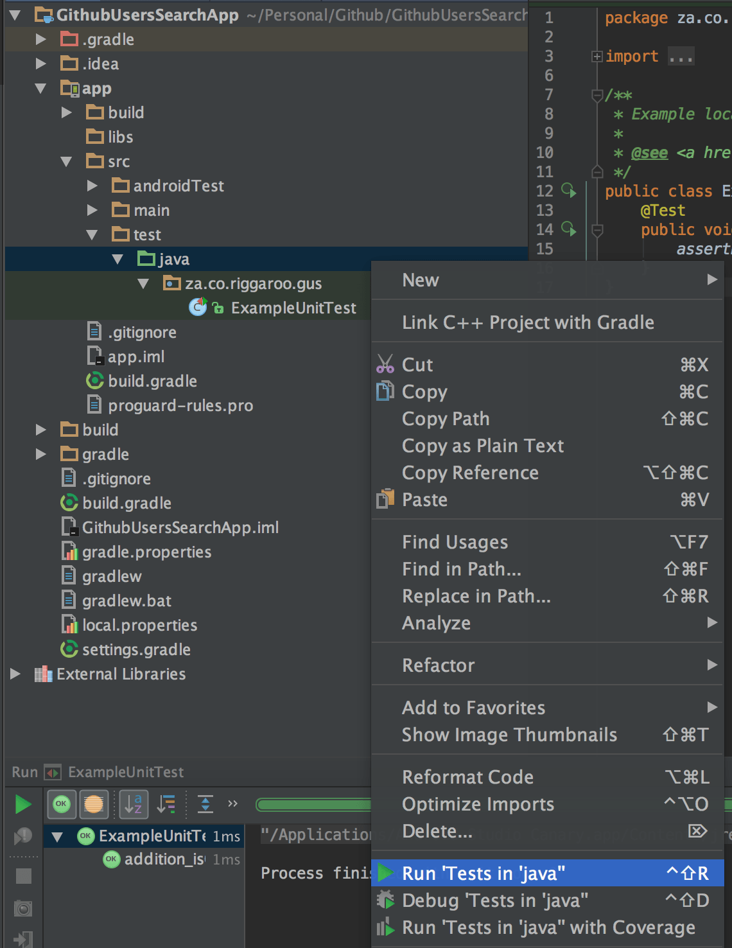Viewport: 732px width, 948px height.
Task: Expand the androidTest folder
Action: click(x=91, y=186)
